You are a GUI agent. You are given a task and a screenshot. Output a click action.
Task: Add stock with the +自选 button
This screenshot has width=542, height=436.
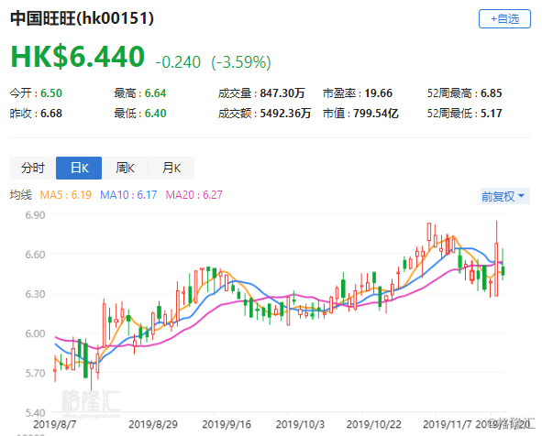click(x=504, y=18)
